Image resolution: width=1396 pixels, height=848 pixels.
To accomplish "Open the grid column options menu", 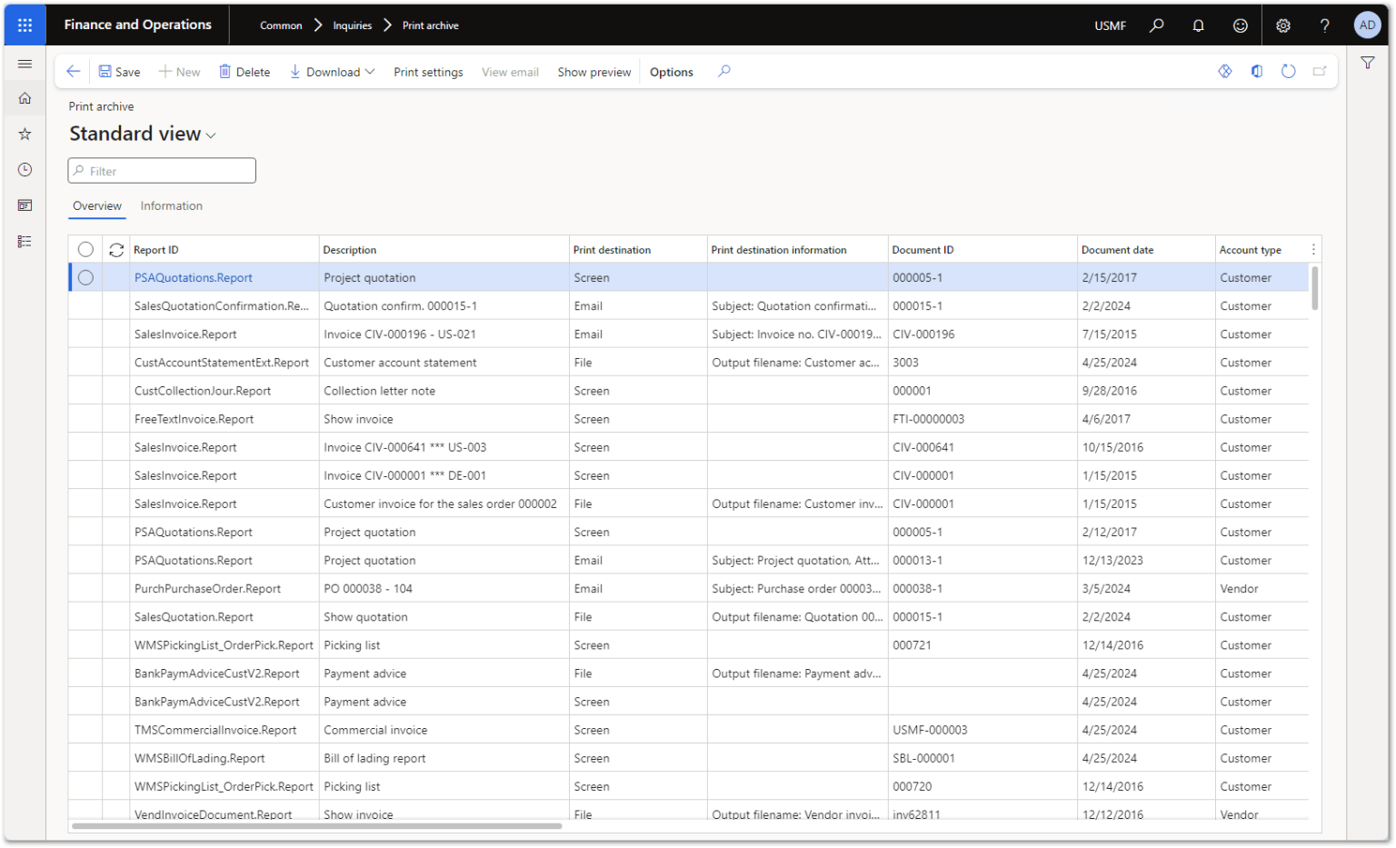I will 1312,250.
